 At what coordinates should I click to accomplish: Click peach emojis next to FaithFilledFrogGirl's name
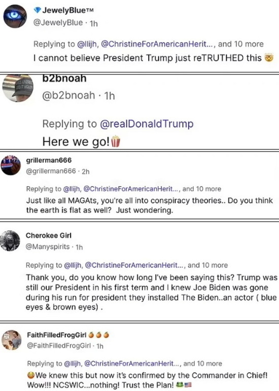[x=99, y=335]
